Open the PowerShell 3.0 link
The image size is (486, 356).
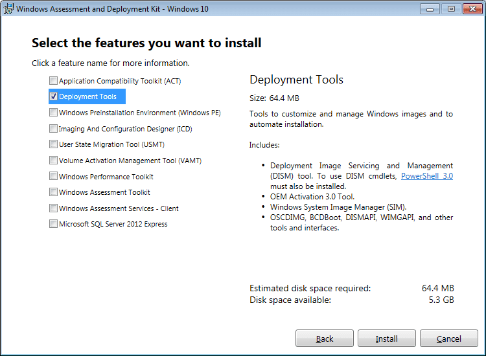pos(427,176)
